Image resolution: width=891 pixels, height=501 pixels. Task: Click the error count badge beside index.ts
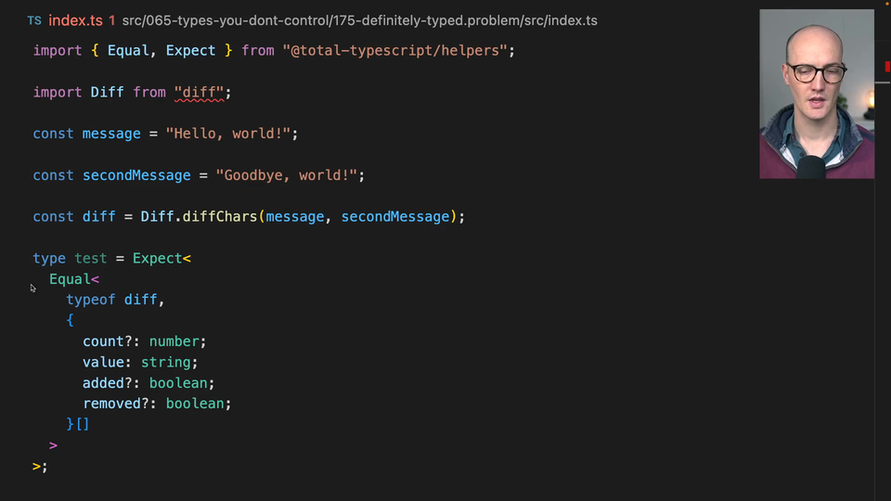point(112,20)
